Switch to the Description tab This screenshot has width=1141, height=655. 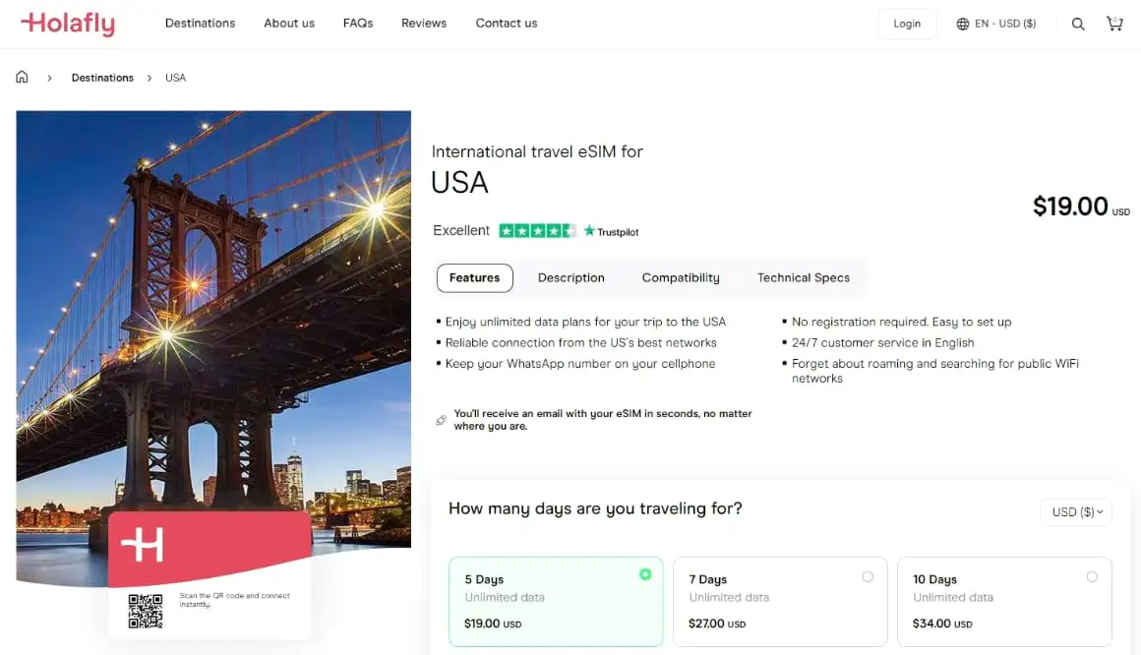[570, 278]
